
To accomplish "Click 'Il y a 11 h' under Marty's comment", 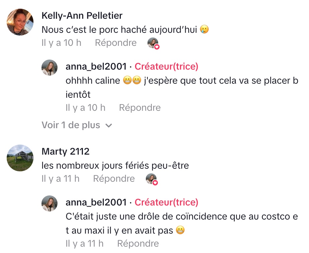I will pos(61,179).
